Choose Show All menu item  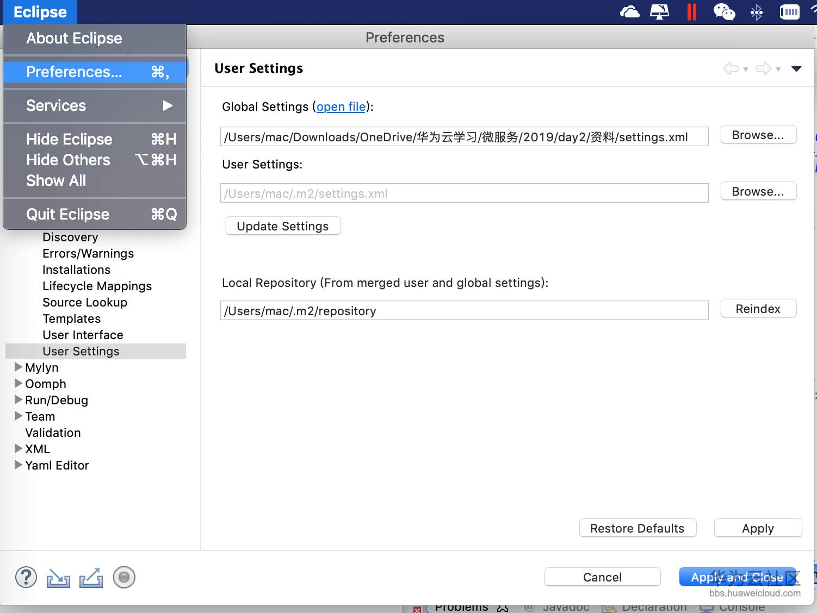click(x=95, y=180)
